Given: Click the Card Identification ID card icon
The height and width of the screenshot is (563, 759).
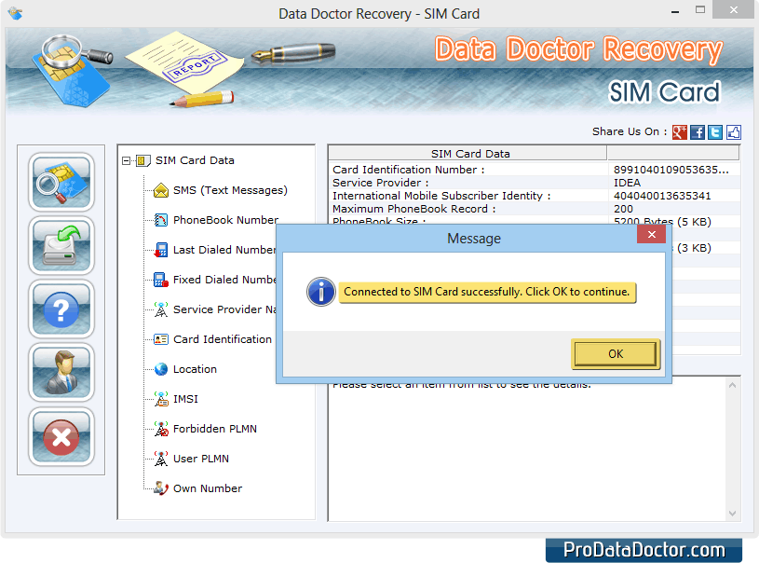Looking at the screenshot, I should pos(161,339).
